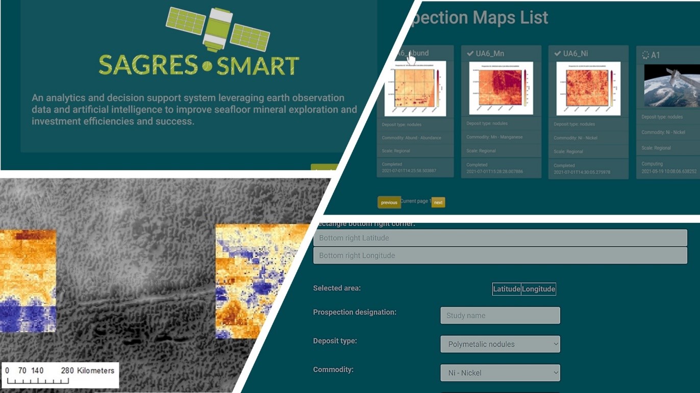Click 'Scale: Regional' in UA6_Ni card
This screenshot has width=700, height=393.
[568, 151]
